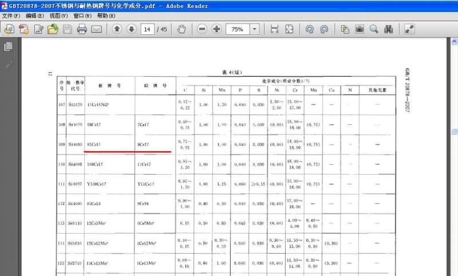Click the "Cu" column header
Viewport: 458px width, 276px height.
[331, 90]
